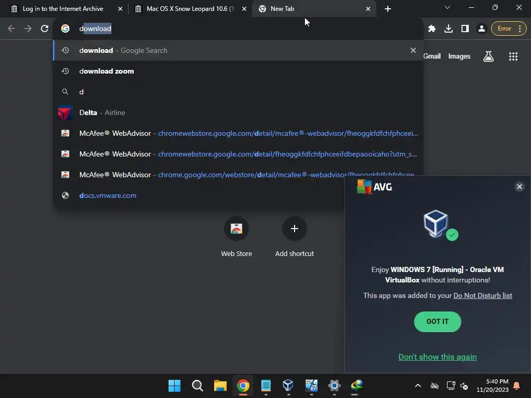531x398 pixels.
Task: Select the 'download zoom' suggestion
Action: (x=239, y=71)
